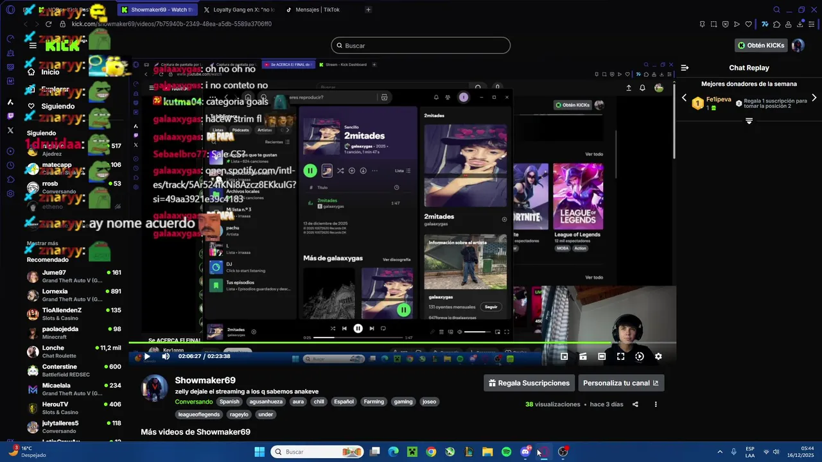Open matecapp followed channel

(x=74, y=169)
